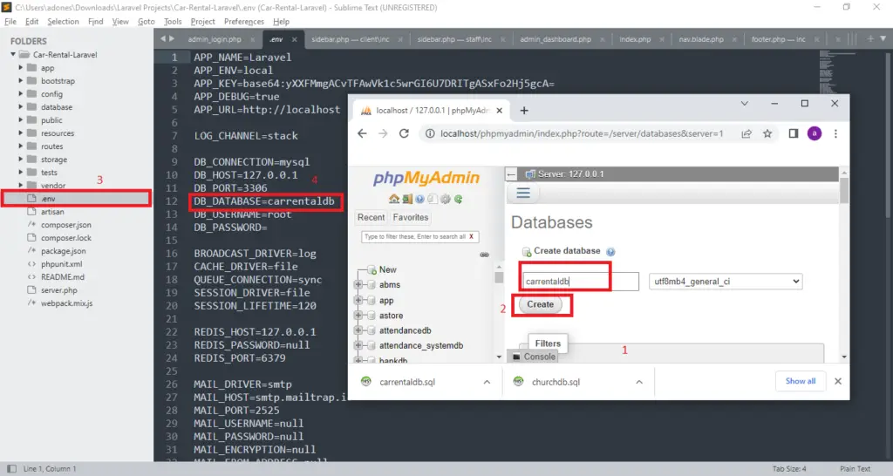The height and width of the screenshot is (476, 893).
Task: Click the Sublime new tab plus
Action: (x=870, y=38)
